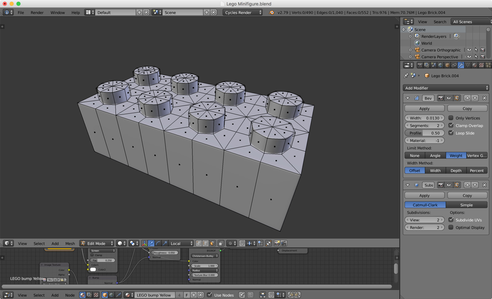Click the OpenGL render animation clapper icon
Image resolution: width=492 pixels, height=299 pixels.
284,243
